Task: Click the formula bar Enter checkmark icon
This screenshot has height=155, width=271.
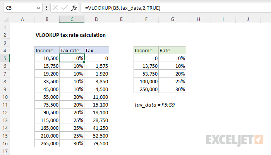Action: [65, 8]
